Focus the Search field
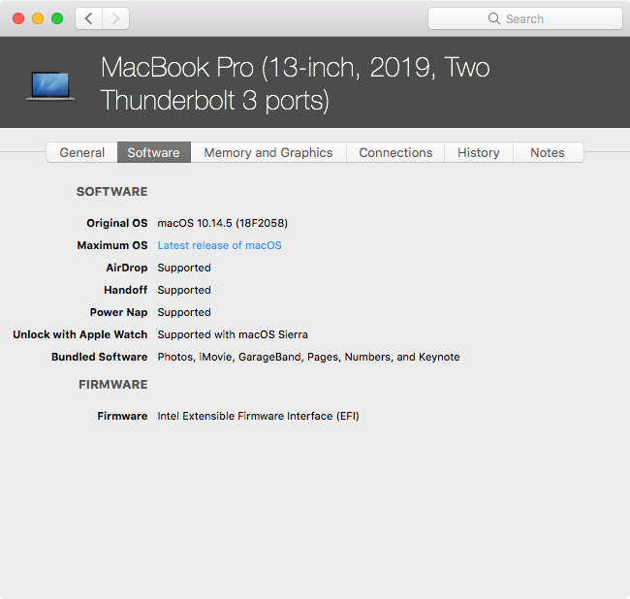630x599 pixels. pos(525,18)
